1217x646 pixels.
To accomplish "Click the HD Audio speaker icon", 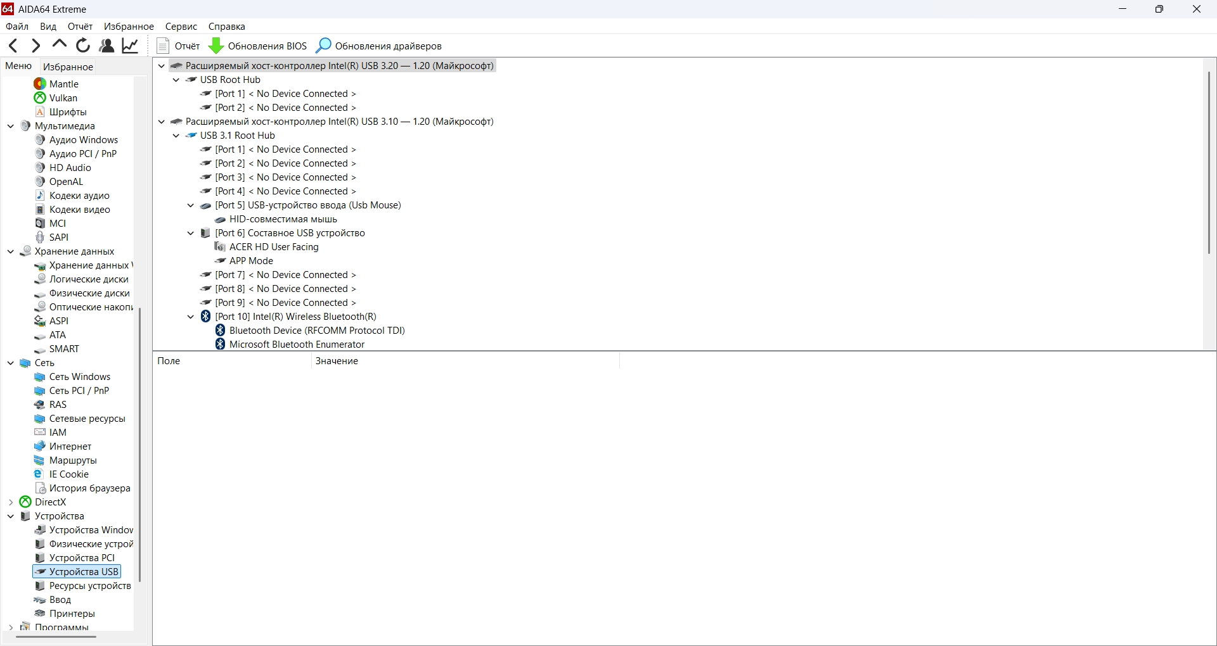I will (x=40, y=167).
